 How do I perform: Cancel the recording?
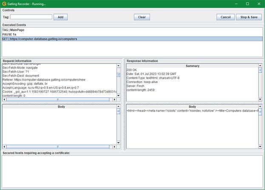(x=225, y=17)
